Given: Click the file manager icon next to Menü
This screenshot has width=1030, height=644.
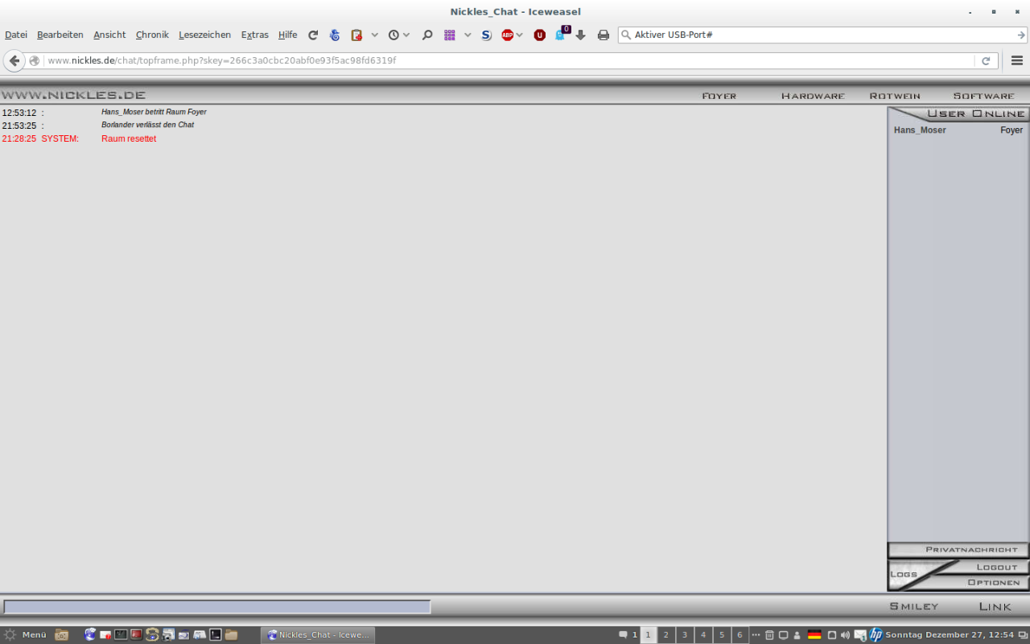Looking at the screenshot, I should click(x=62, y=634).
